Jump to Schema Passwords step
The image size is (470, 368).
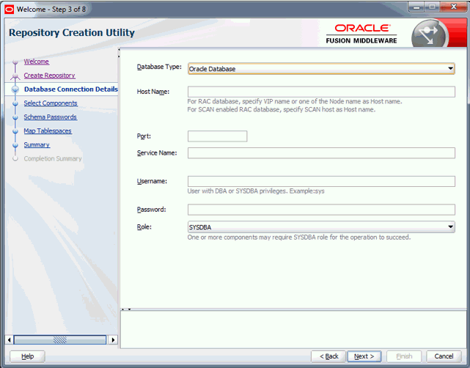point(51,117)
